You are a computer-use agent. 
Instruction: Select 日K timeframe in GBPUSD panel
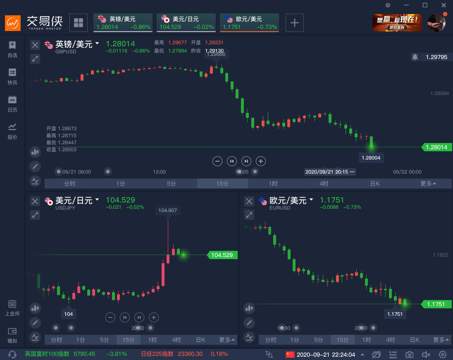point(375,184)
